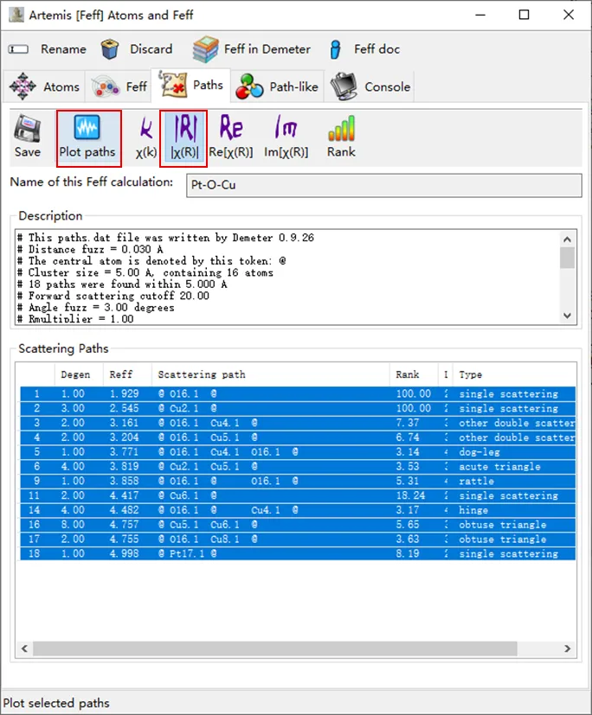Select path 18 Pt17.1 single scattering
Viewport: 592px width, 715px height.
pyautogui.click(x=298, y=553)
